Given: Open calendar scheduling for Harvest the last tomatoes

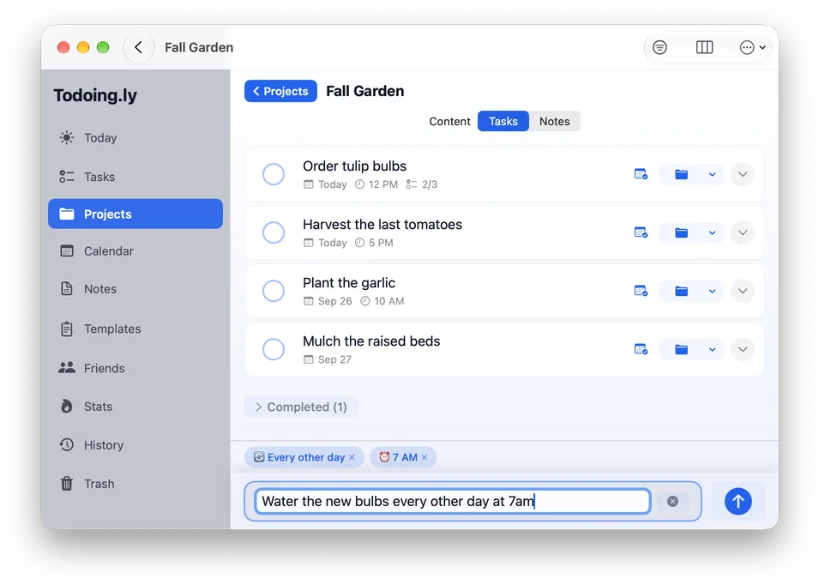Looking at the screenshot, I should (641, 233).
